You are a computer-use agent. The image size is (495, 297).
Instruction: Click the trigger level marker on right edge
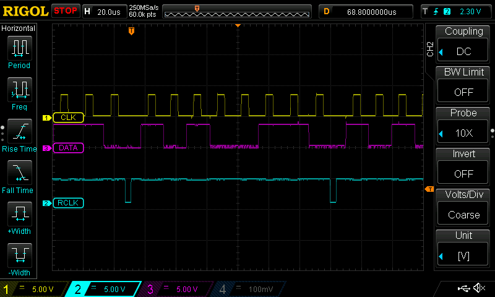(x=429, y=189)
